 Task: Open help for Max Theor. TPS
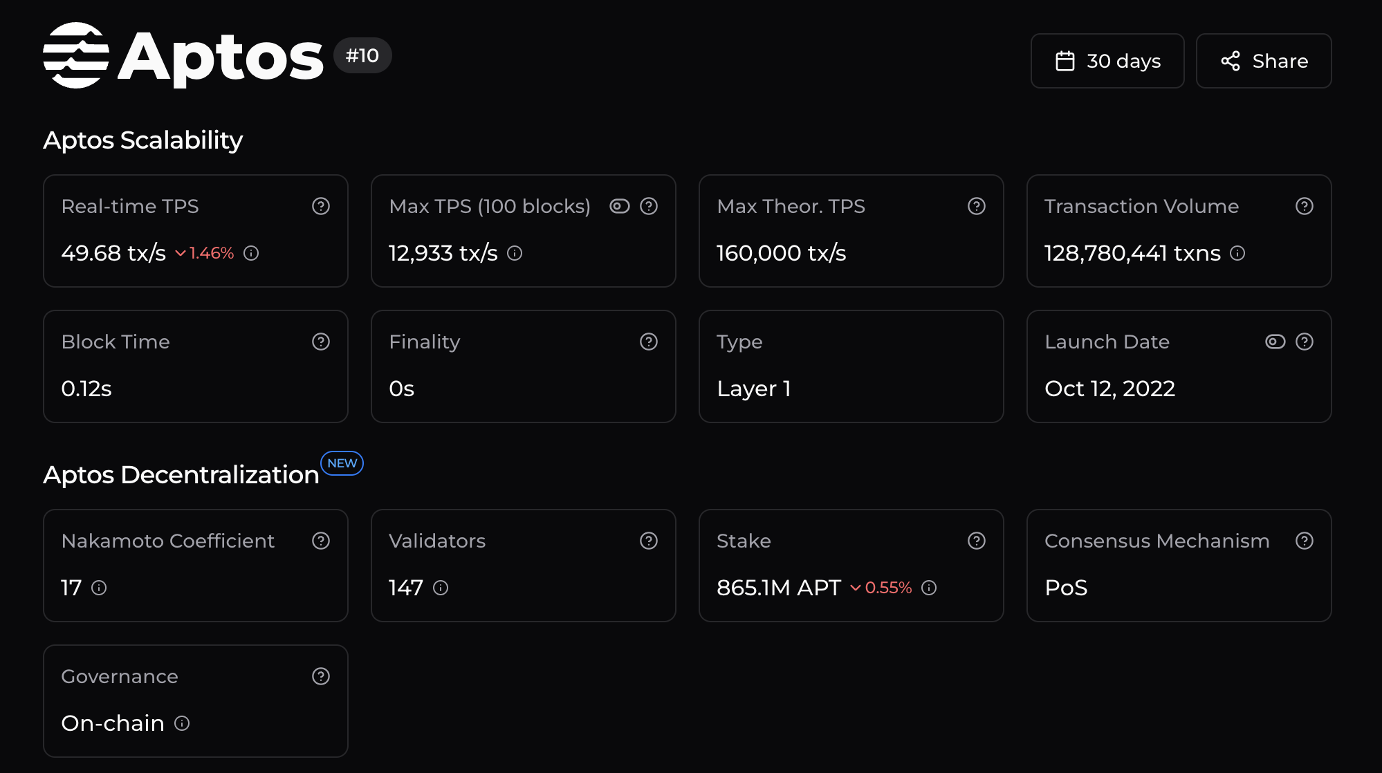[x=977, y=206]
